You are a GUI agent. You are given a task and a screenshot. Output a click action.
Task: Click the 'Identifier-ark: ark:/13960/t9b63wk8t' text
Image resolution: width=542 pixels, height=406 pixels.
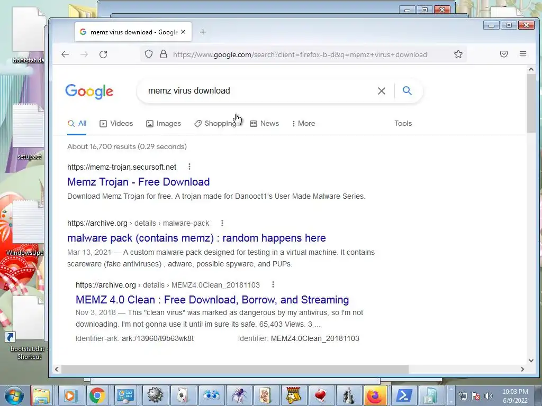pos(134,338)
